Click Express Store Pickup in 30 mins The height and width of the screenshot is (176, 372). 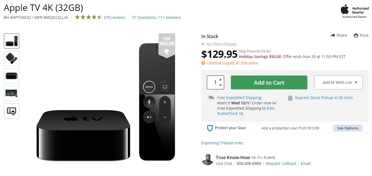(x=324, y=98)
